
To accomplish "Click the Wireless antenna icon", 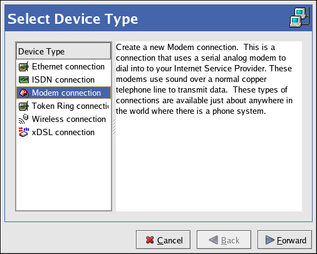I will [x=24, y=119].
